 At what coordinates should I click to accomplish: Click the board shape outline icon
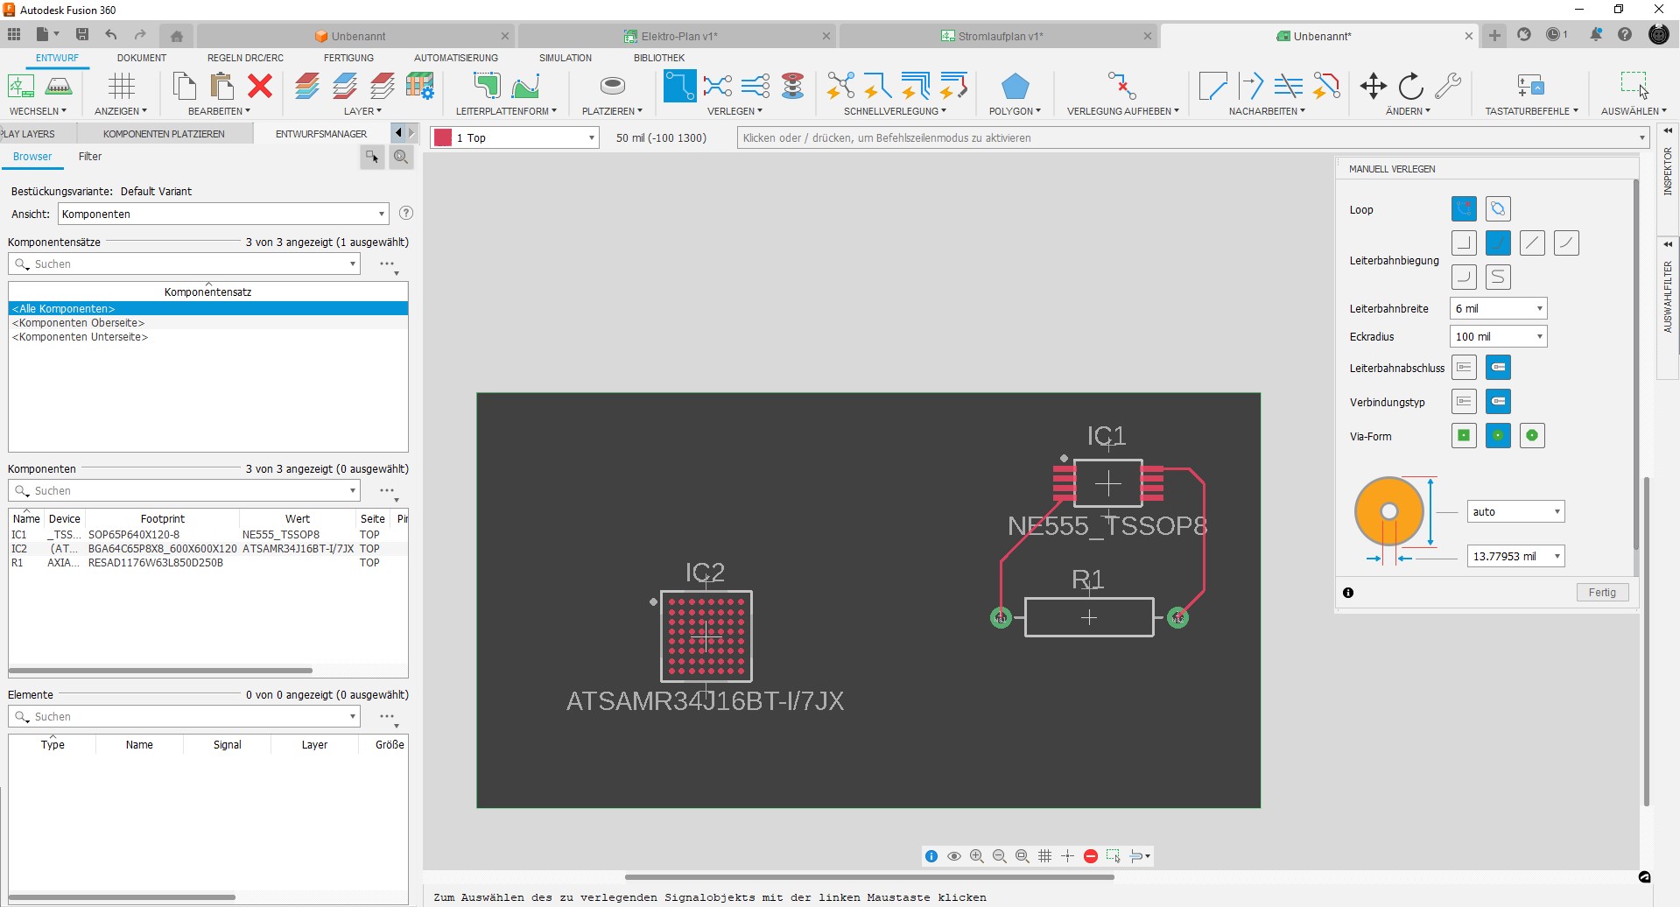[487, 87]
